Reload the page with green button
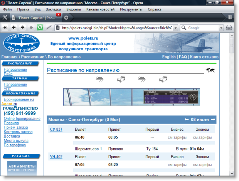 point(40,27)
